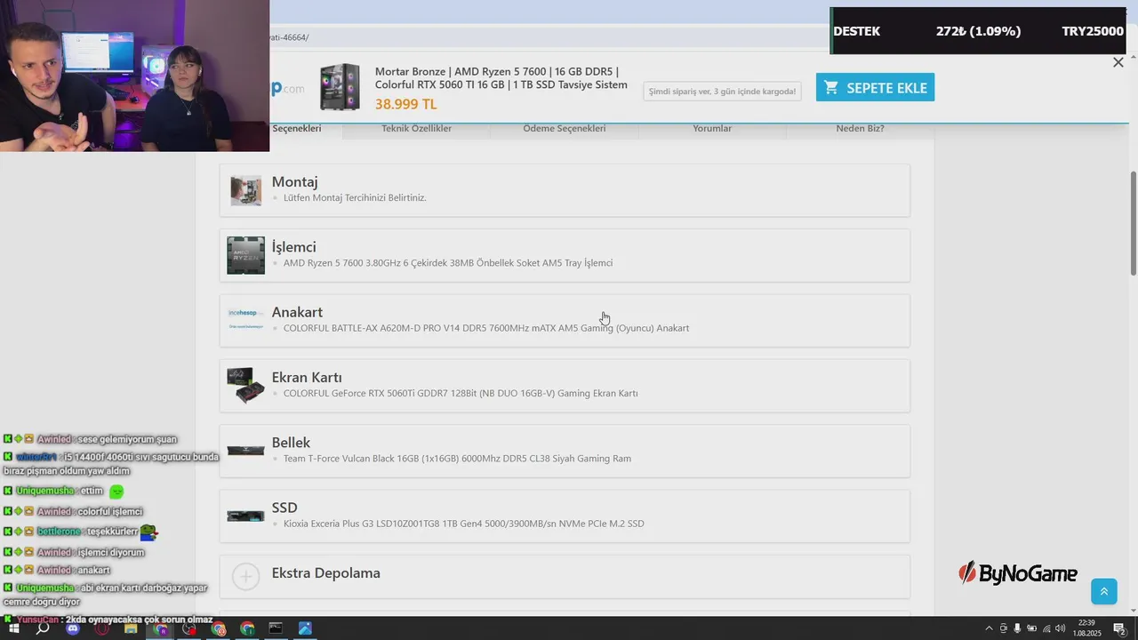This screenshot has height=640, width=1138.
Task: Open the Yorumlar tab
Action: 712,128
